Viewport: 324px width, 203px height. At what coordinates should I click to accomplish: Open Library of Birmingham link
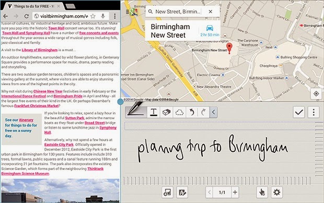point(40,50)
